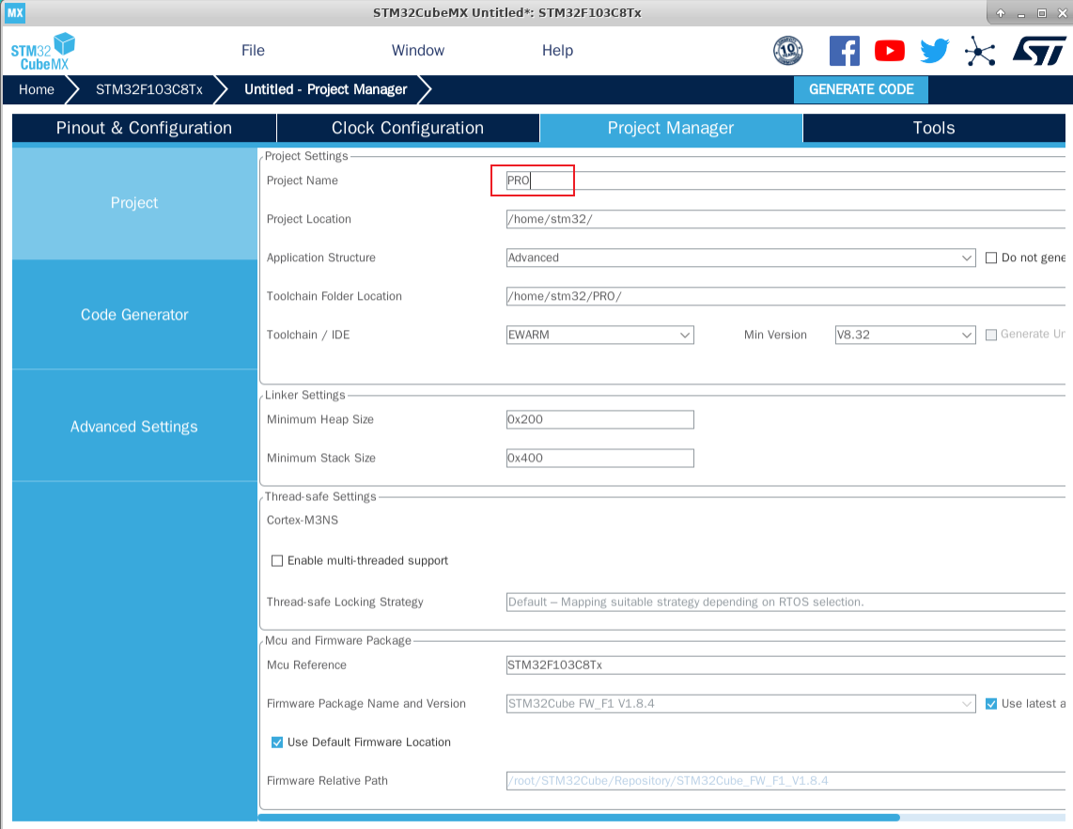Open the Help menu

pos(558,51)
